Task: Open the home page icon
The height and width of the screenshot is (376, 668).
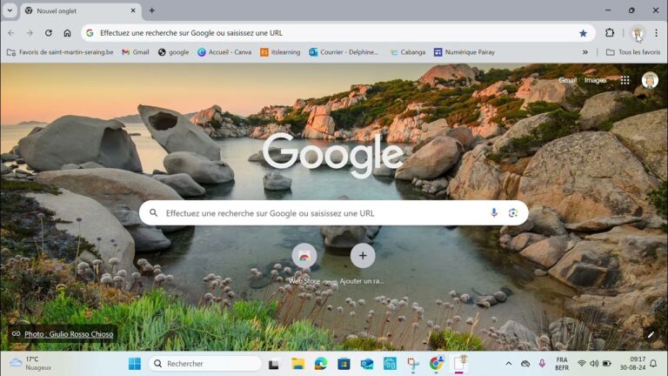Action: coord(67,33)
